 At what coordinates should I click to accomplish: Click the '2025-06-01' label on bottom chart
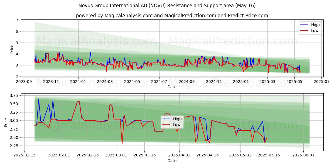coord(304,155)
